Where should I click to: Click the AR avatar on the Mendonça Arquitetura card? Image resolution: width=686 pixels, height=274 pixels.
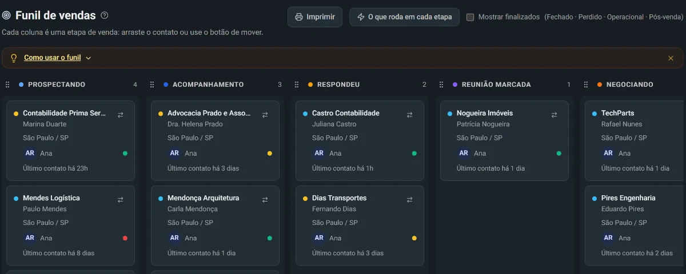coord(174,238)
